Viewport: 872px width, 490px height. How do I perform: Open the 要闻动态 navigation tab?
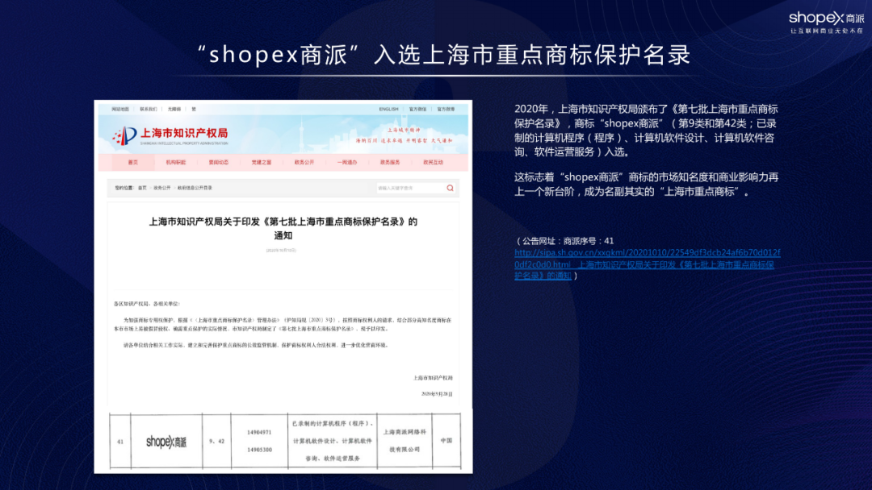[x=219, y=163]
